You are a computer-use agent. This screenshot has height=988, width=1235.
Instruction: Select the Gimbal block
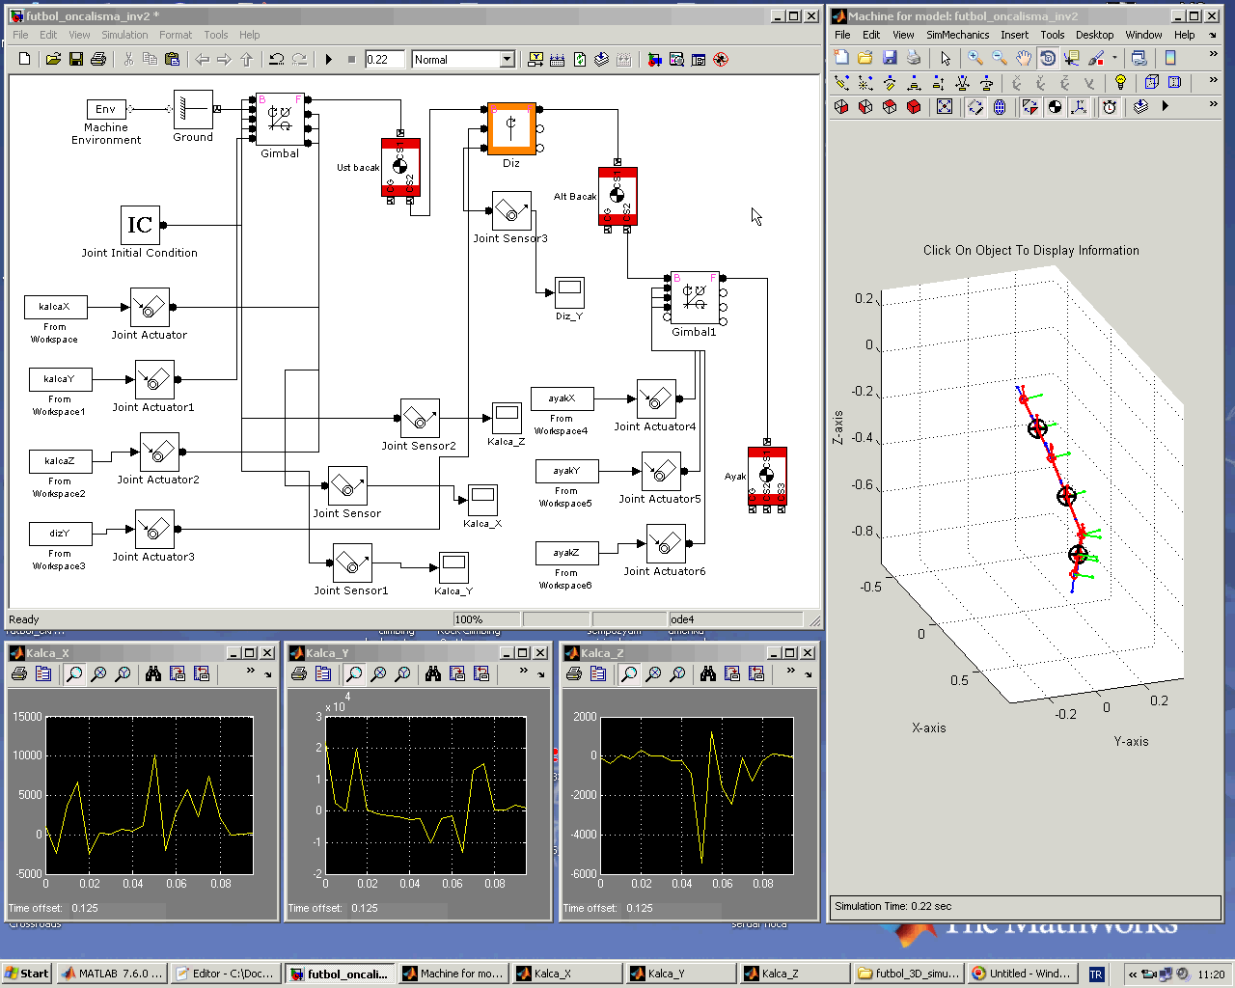tap(280, 119)
